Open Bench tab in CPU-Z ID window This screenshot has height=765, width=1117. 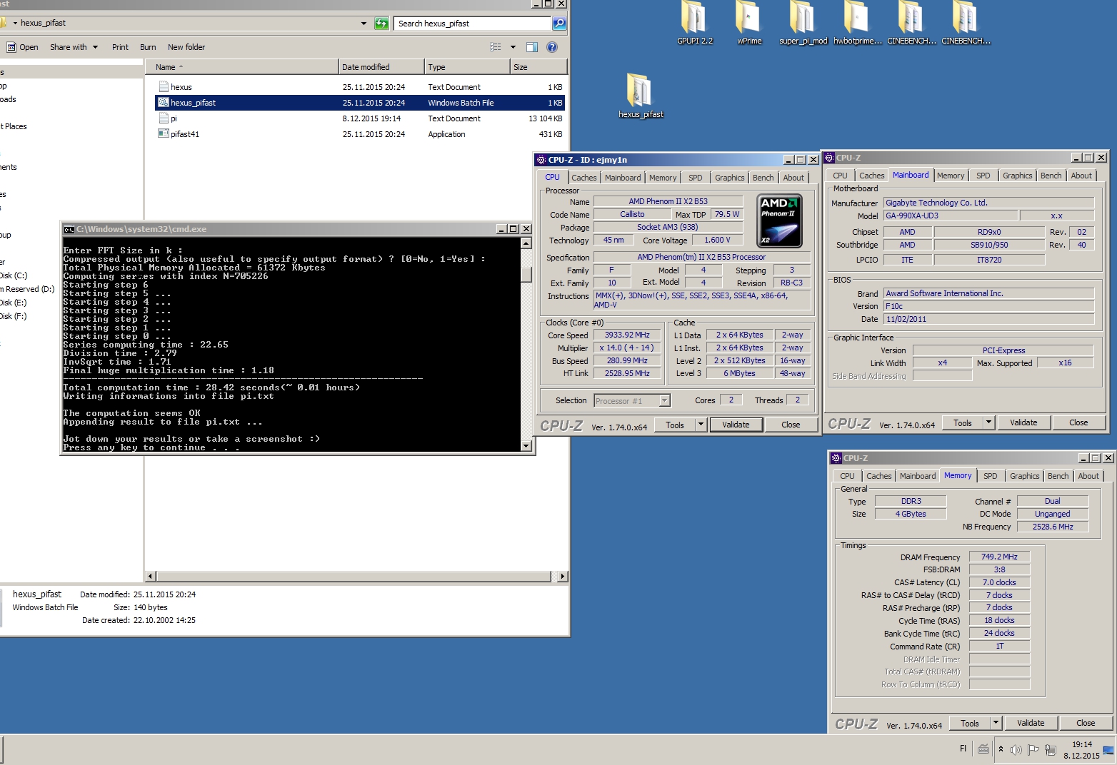pyautogui.click(x=763, y=178)
